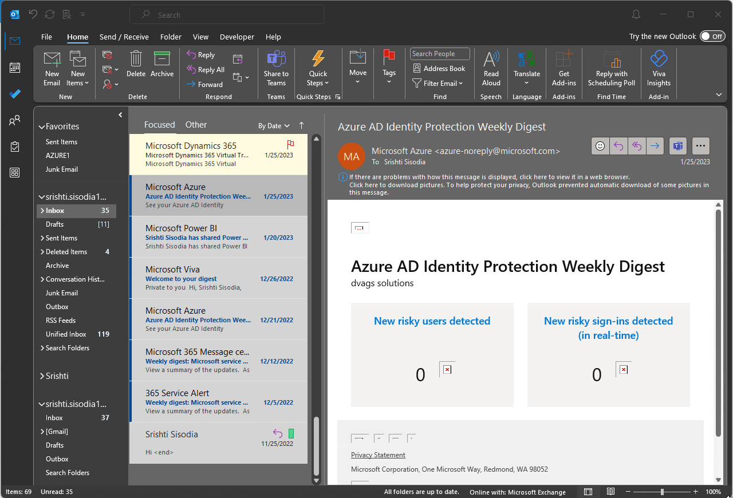Image resolution: width=733 pixels, height=498 pixels.
Task: Switch to Calendar view in sidebar
Action: pyautogui.click(x=15, y=68)
